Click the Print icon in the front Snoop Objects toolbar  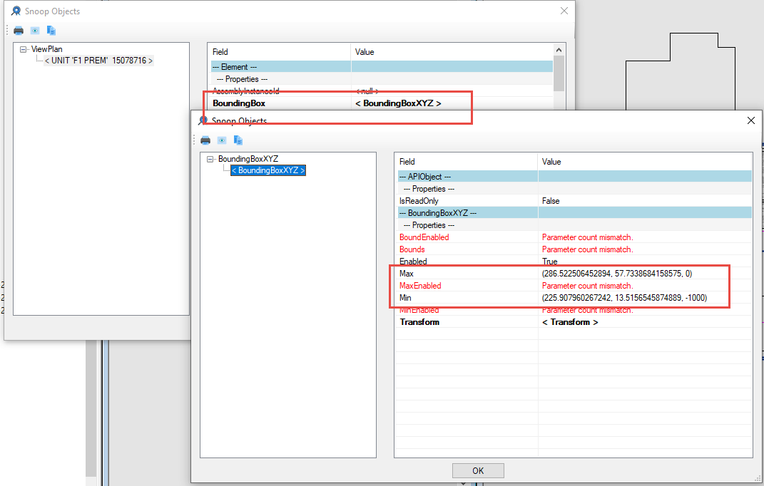205,140
